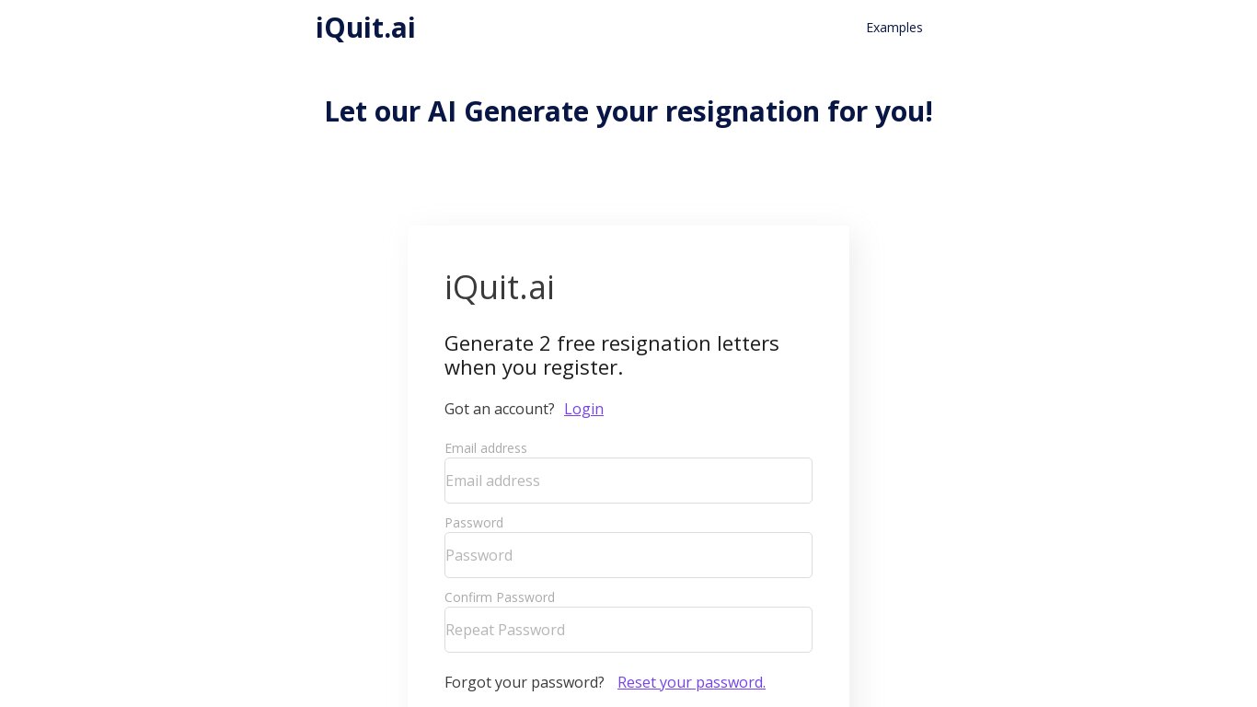This screenshot has width=1257, height=707.
Task: Focus the Password input field
Action: click(628, 555)
